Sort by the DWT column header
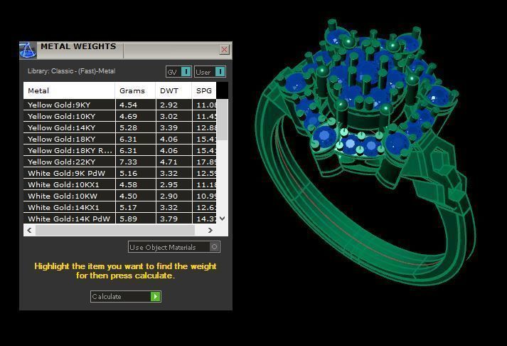The image size is (507, 346). (x=174, y=90)
